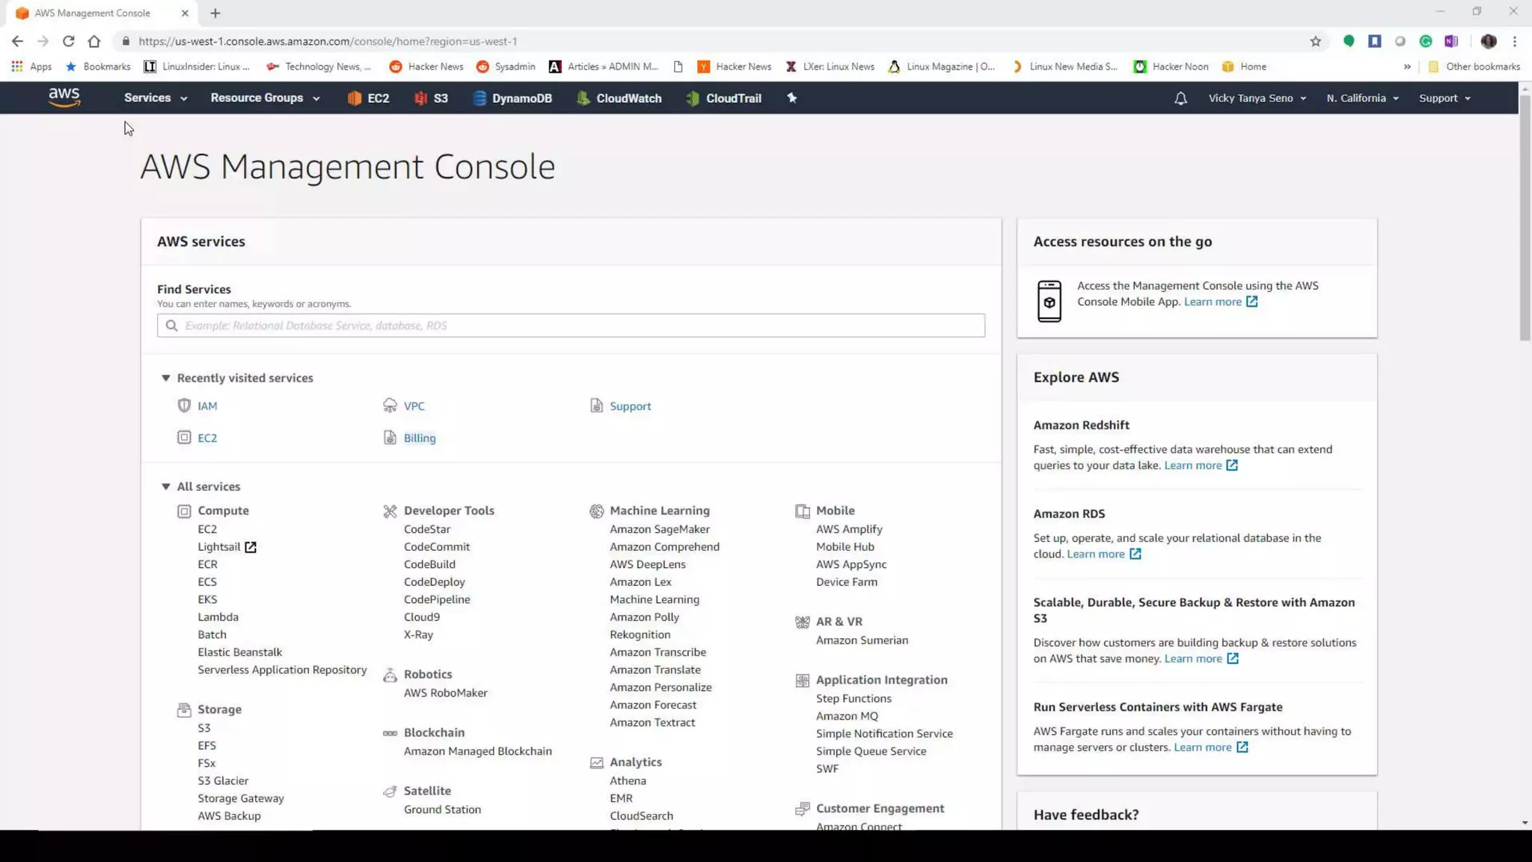Collapse the All services section

tap(166, 486)
